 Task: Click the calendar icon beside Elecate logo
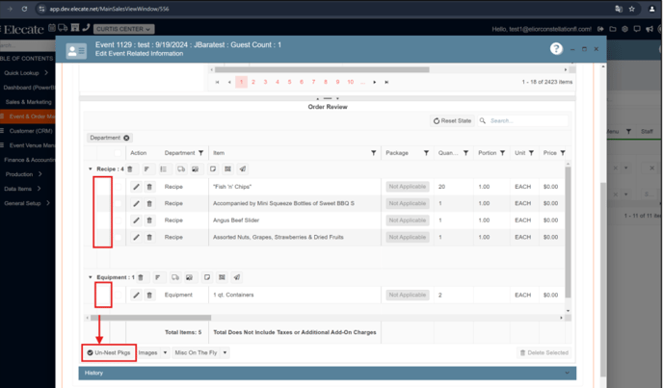pyautogui.click(x=52, y=28)
